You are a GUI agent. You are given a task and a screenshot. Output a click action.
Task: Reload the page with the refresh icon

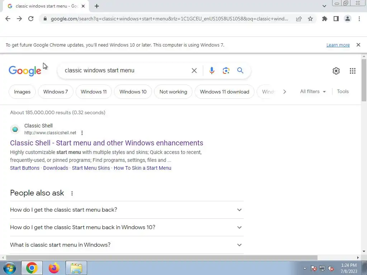click(x=31, y=19)
